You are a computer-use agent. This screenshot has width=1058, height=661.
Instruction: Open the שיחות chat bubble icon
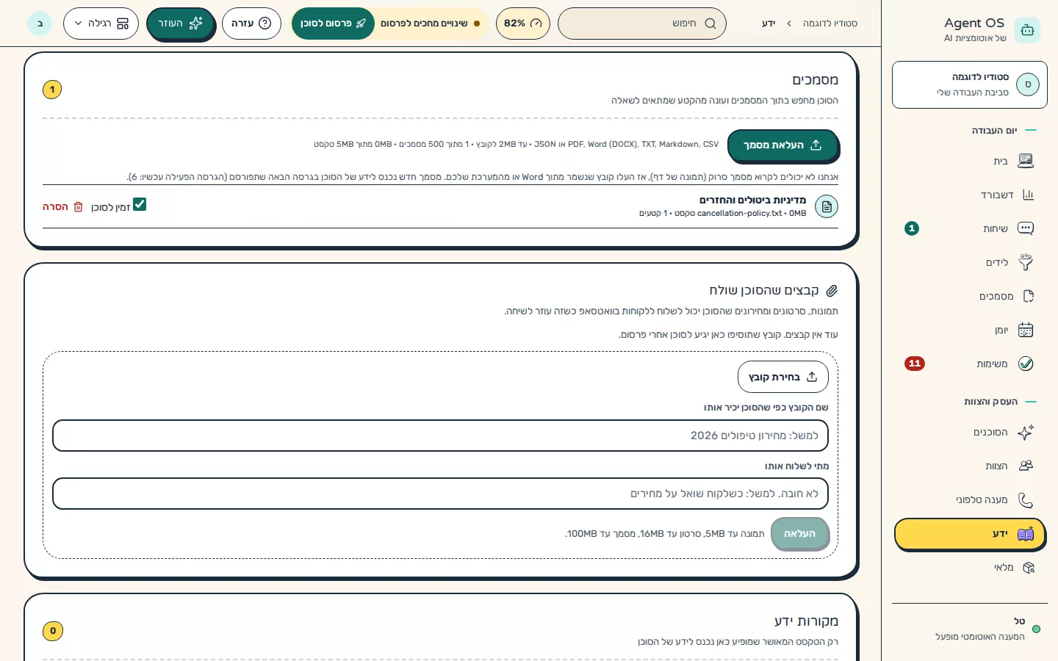(x=1026, y=228)
